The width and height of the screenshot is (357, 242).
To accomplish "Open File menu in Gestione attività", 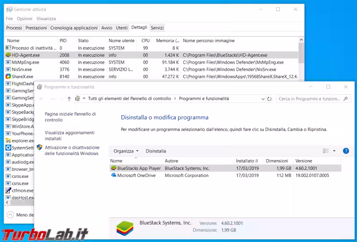I will point(9,19).
